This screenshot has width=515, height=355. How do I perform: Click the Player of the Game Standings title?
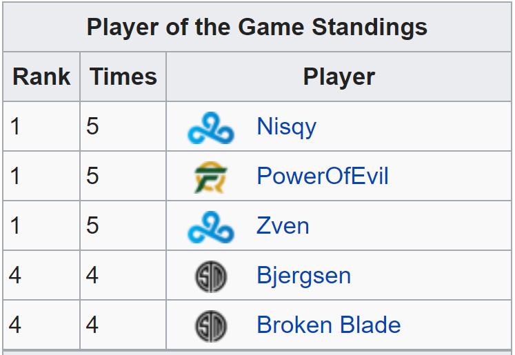pyautogui.click(x=257, y=27)
